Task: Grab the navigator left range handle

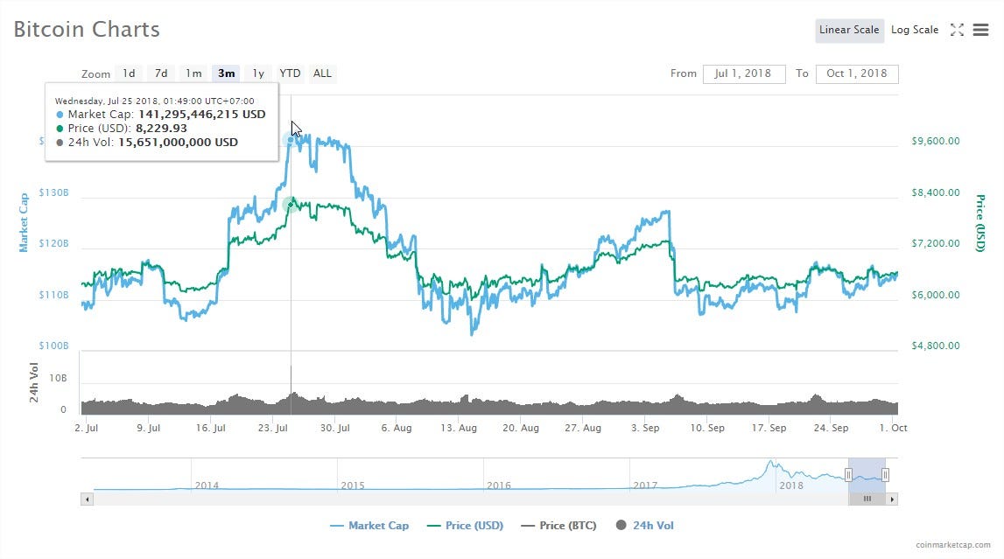Action: (848, 474)
